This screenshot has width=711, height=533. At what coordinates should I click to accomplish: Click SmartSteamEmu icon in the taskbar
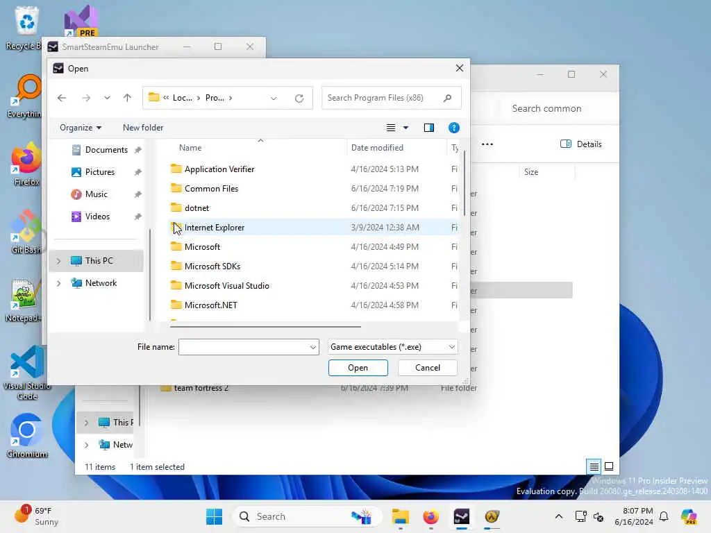pyautogui.click(x=462, y=516)
